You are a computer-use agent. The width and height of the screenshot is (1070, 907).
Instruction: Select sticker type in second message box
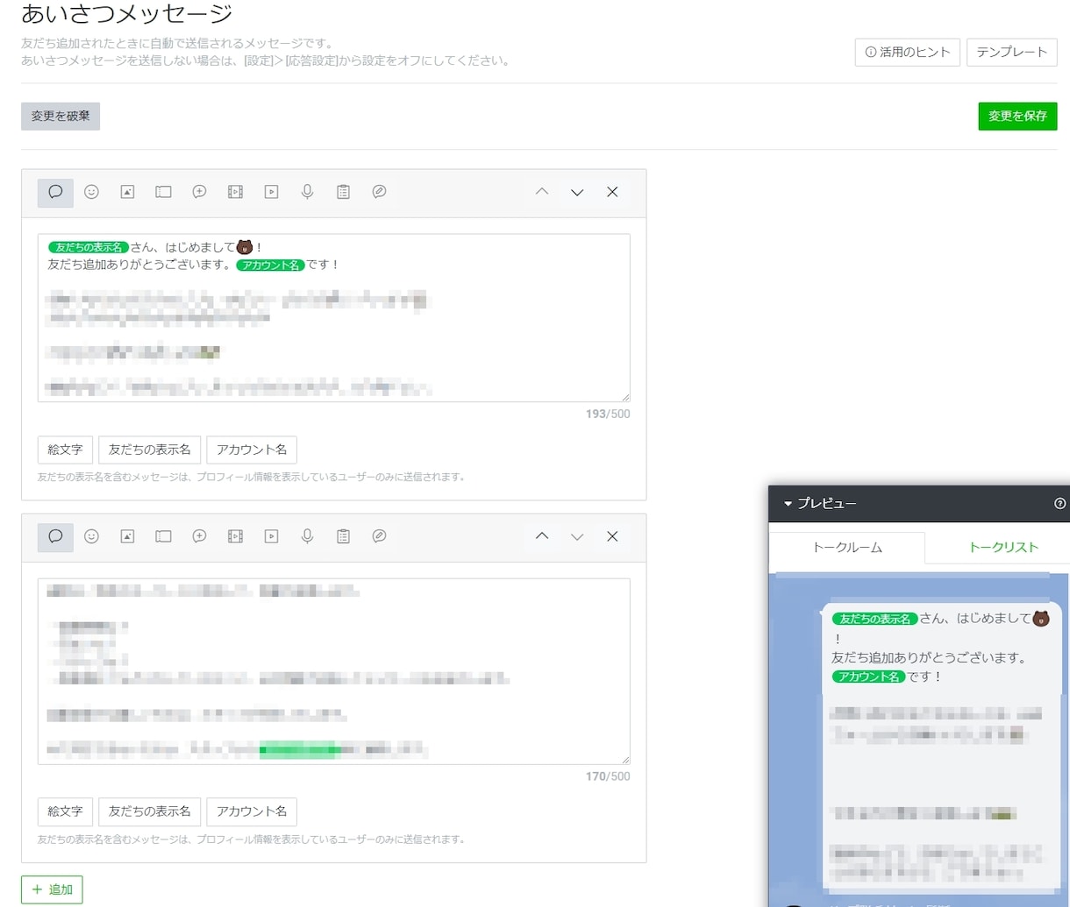coord(91,536)
